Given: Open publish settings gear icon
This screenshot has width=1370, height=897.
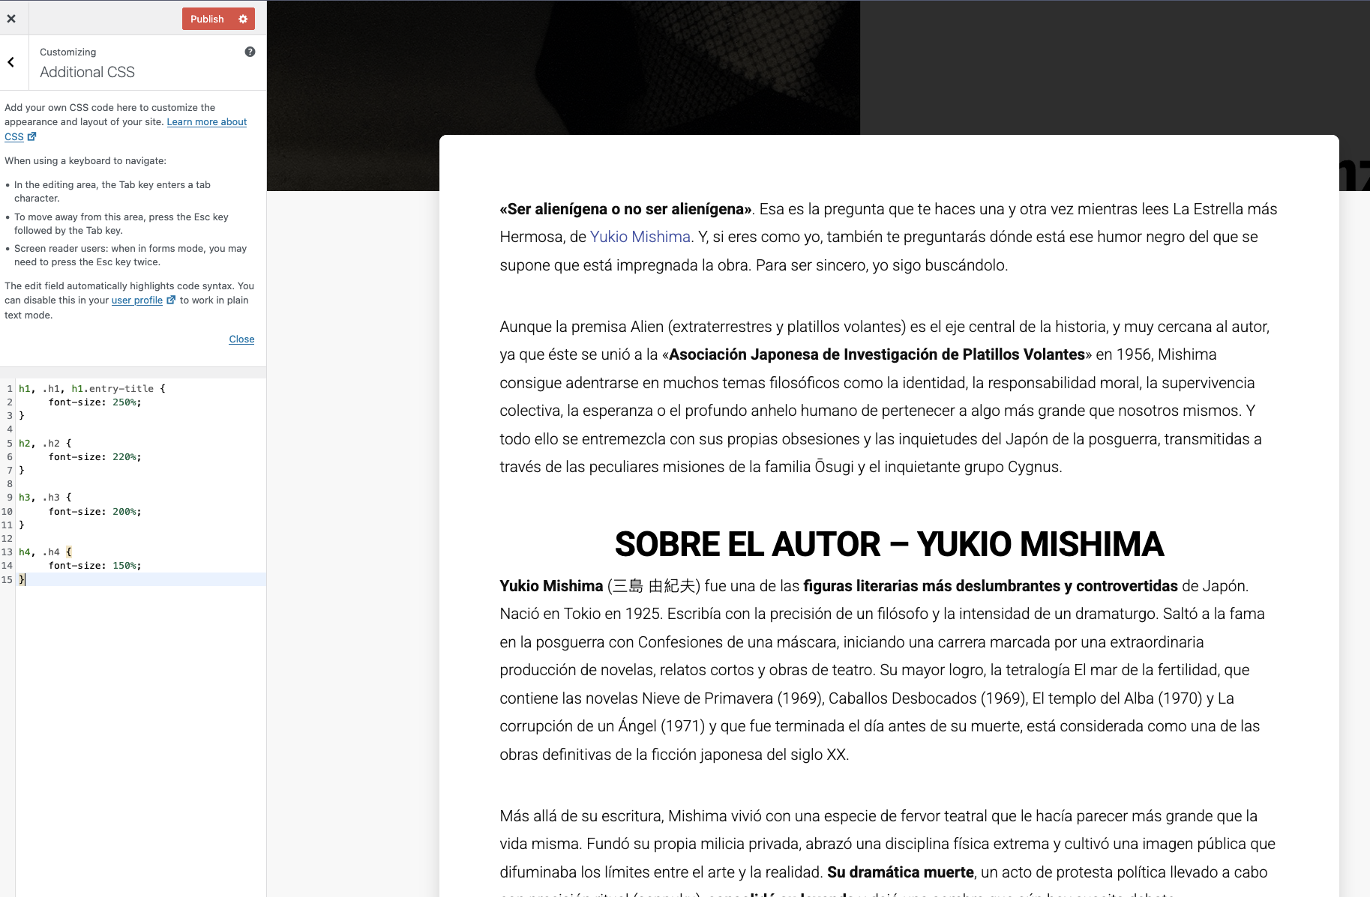Looking at the screenshot, I should (x=243, y=19).
